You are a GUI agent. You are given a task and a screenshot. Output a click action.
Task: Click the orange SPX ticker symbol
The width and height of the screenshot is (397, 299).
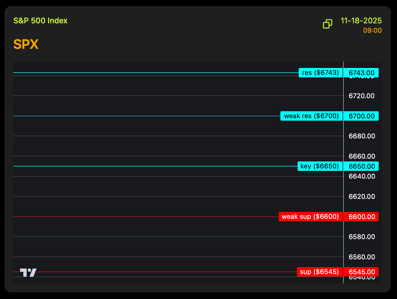point(26,44)
